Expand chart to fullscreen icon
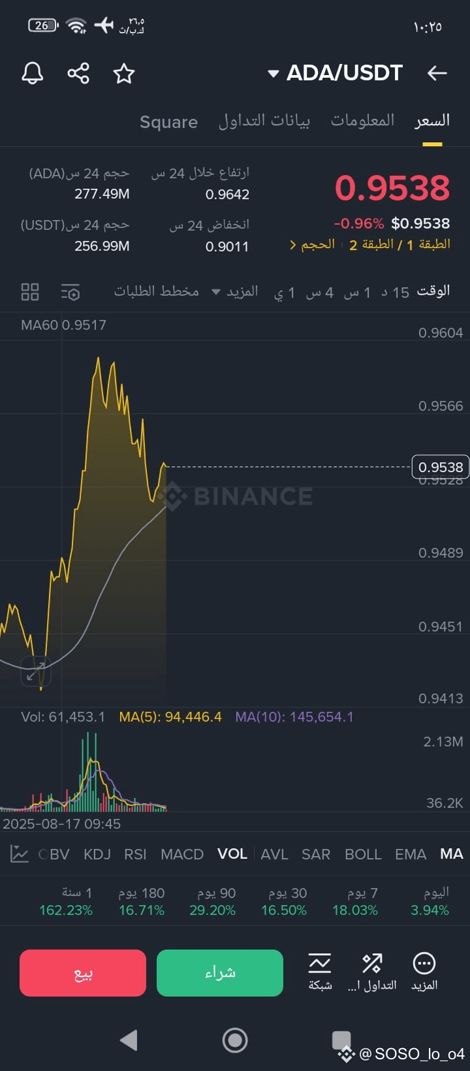 pos(36,671)
